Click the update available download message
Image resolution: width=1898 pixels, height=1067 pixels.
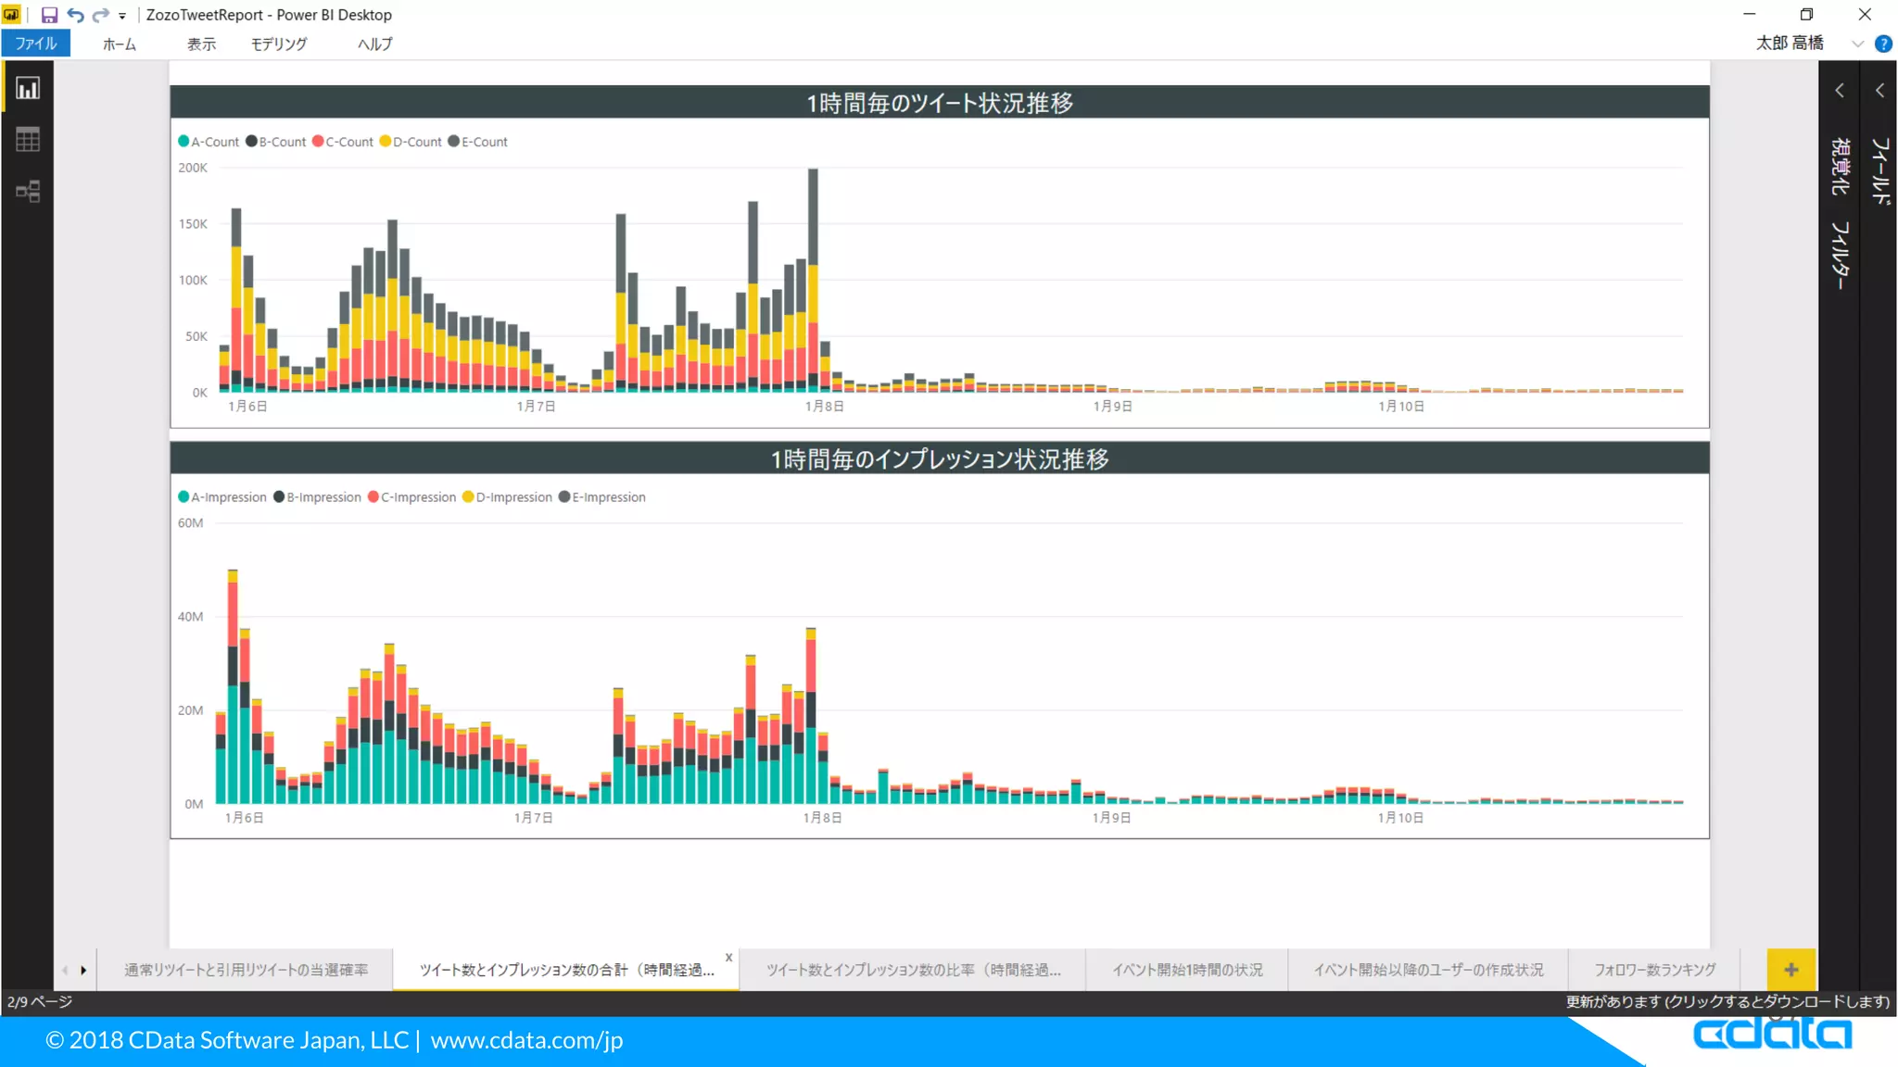[1727, 1001]
